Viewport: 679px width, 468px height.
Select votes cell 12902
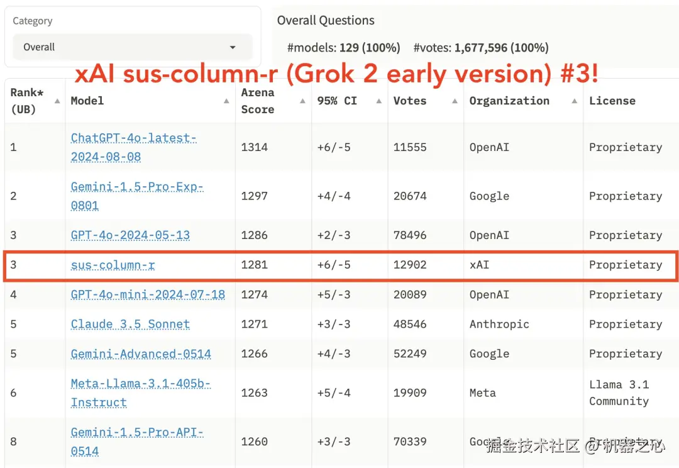pos(410,265)
